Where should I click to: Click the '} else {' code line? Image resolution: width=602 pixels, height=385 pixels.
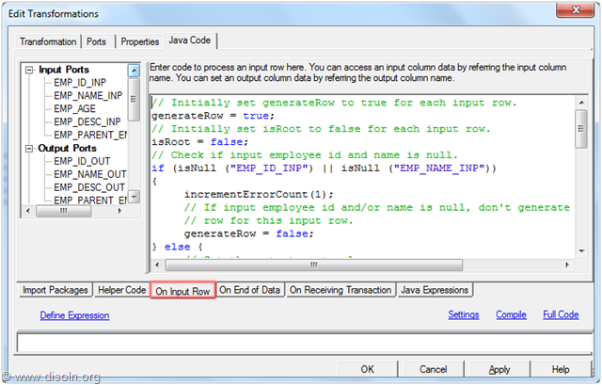click(178, 247)
